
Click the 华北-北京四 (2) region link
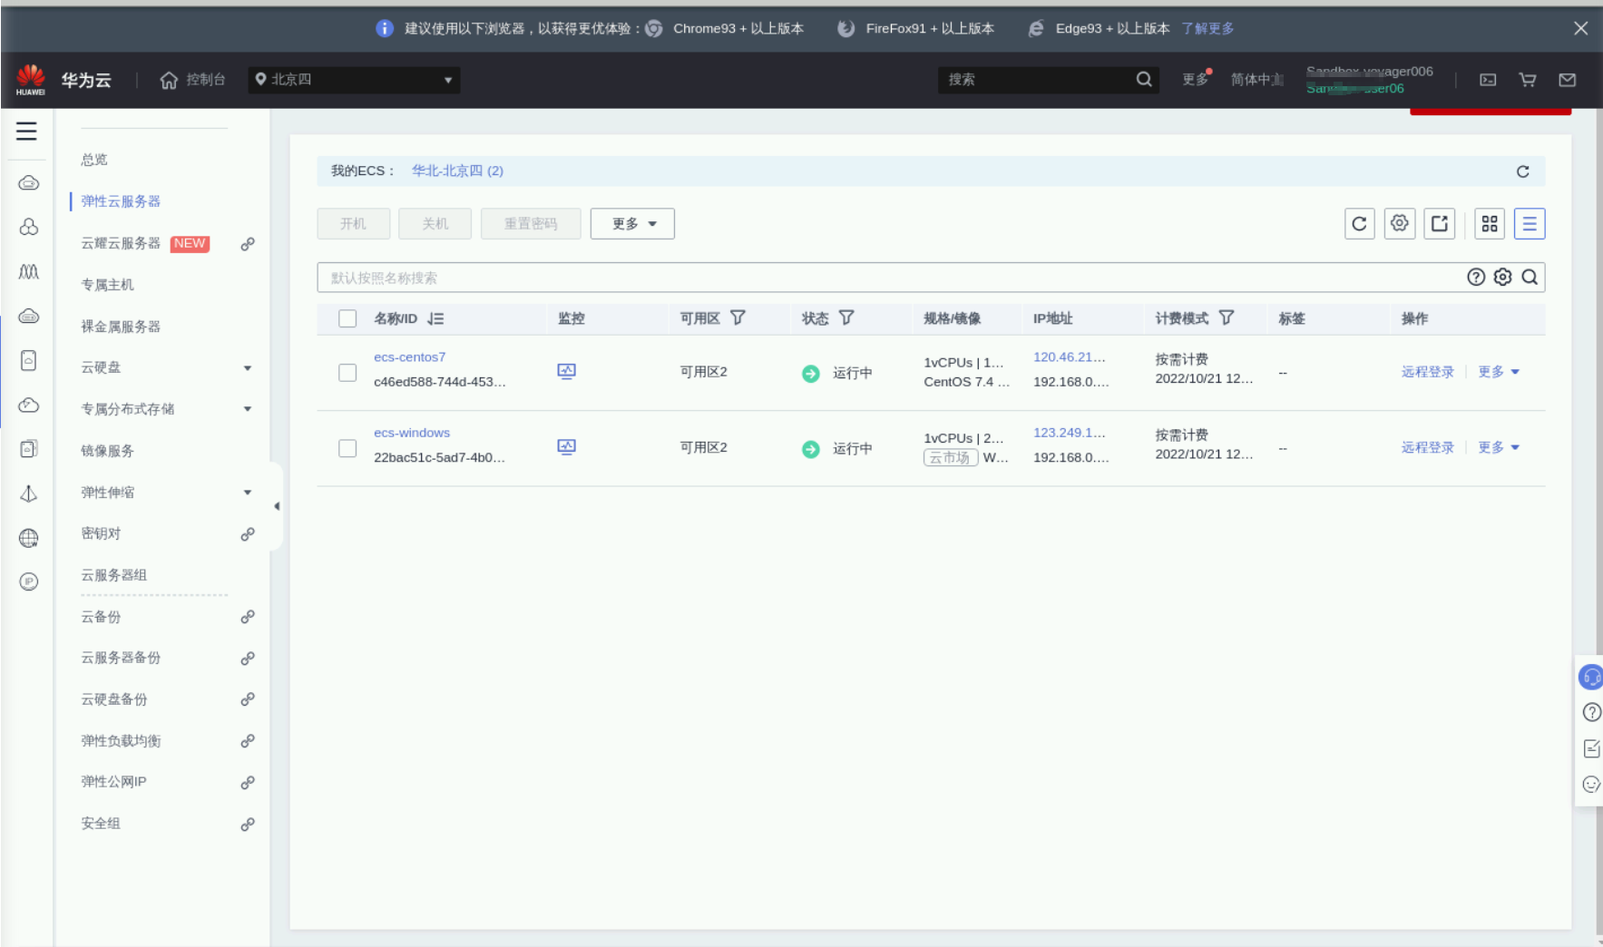pyautogui.click(x=457, y=171)
